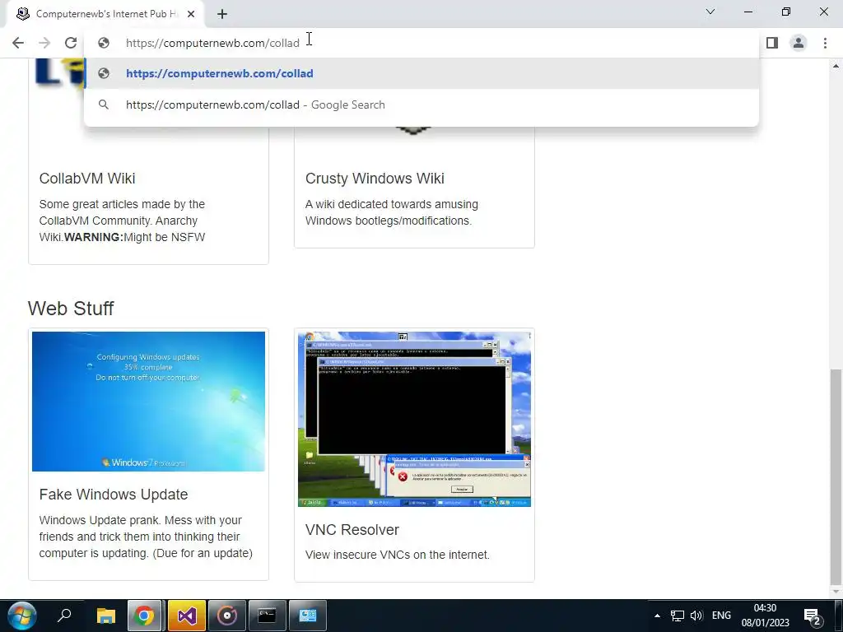Image resolution: width=843 pixels, height=632 pixels.
Task: Open the command prompt taskbar icon
Action: 268,616
